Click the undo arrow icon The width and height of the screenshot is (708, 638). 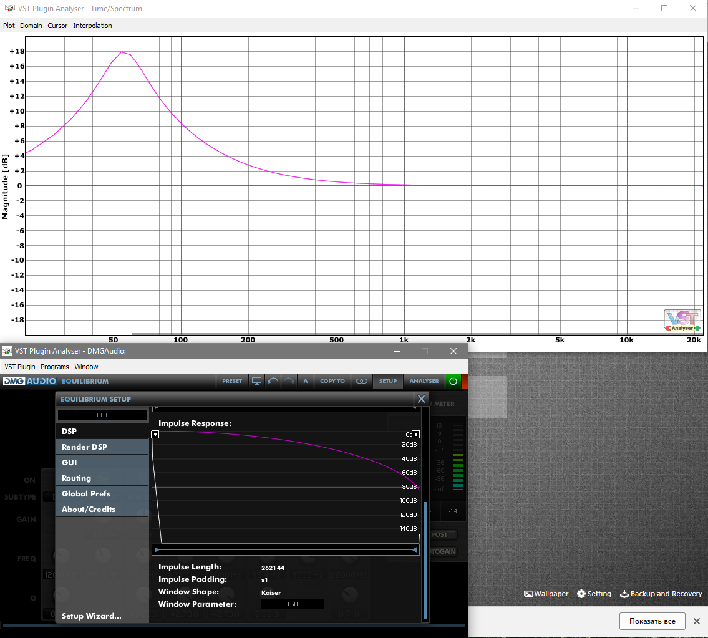(273, 381)
